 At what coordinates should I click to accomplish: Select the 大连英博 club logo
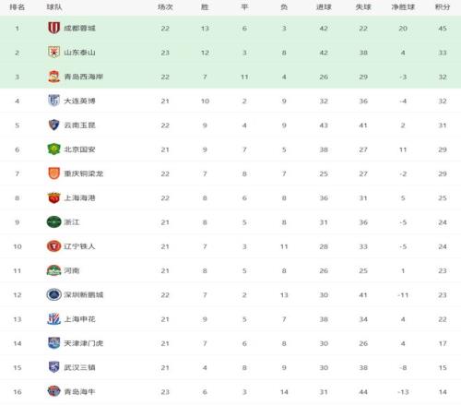pos(53,101)
